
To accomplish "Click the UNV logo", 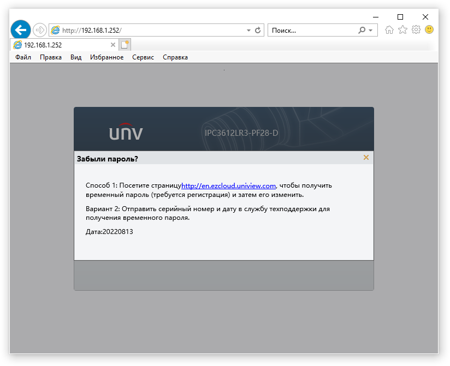I will coord(126,131).
